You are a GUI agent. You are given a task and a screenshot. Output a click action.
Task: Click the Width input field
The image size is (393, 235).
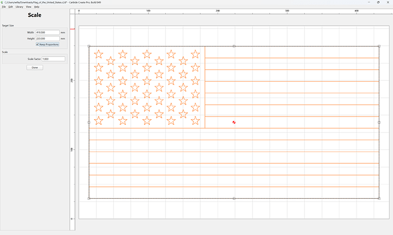48,32
